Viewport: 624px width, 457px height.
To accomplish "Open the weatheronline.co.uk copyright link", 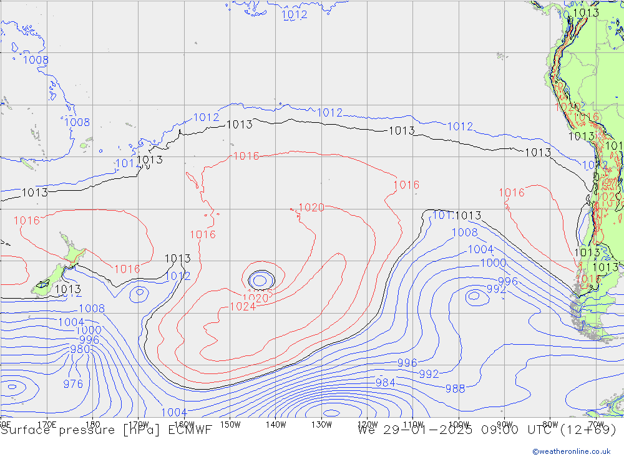I will [x=571, y=451].
